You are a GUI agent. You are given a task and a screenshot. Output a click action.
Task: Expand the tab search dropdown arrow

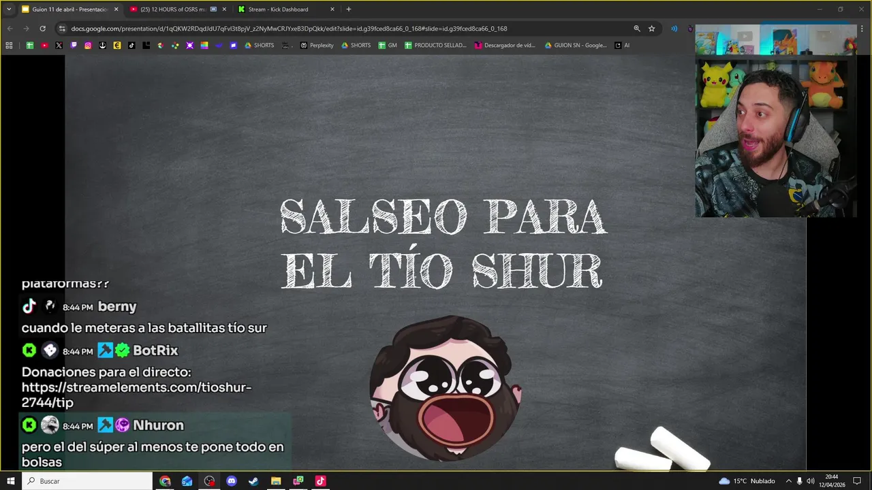point(9,10)
